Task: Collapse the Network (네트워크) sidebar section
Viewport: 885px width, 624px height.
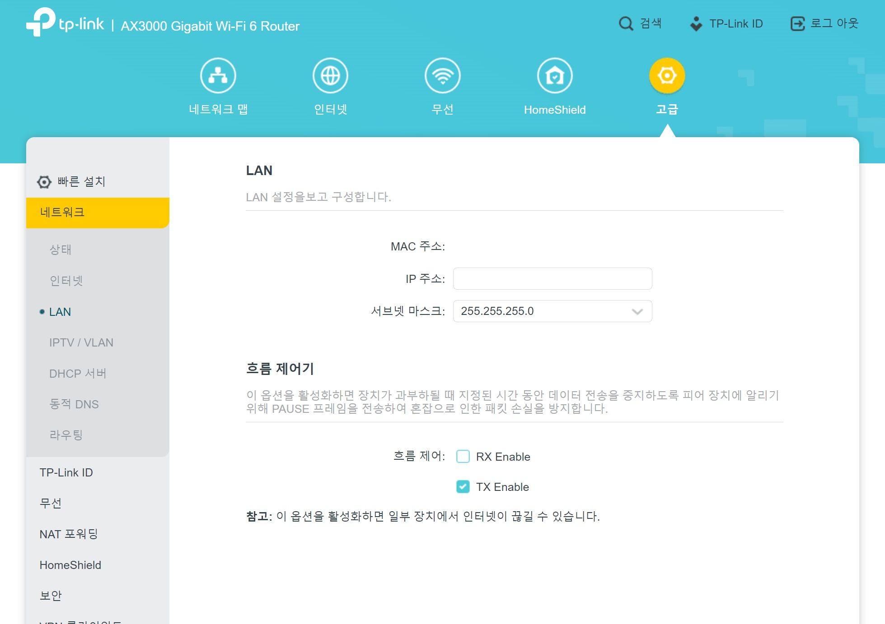Action: 98,213
